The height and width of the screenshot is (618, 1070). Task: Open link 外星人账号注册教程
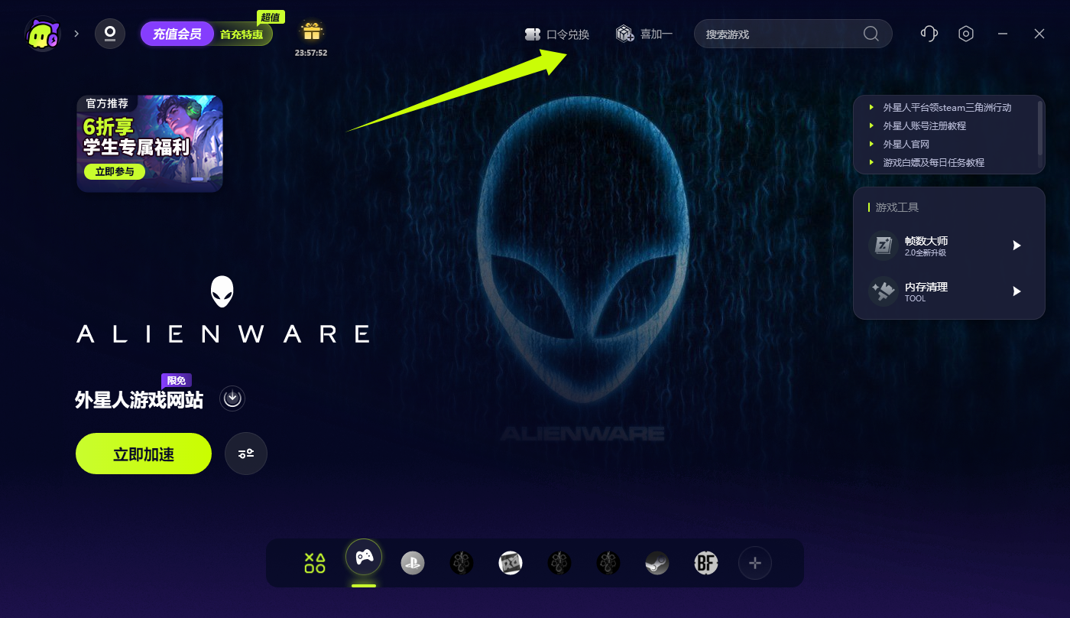(x=925, y=125)
